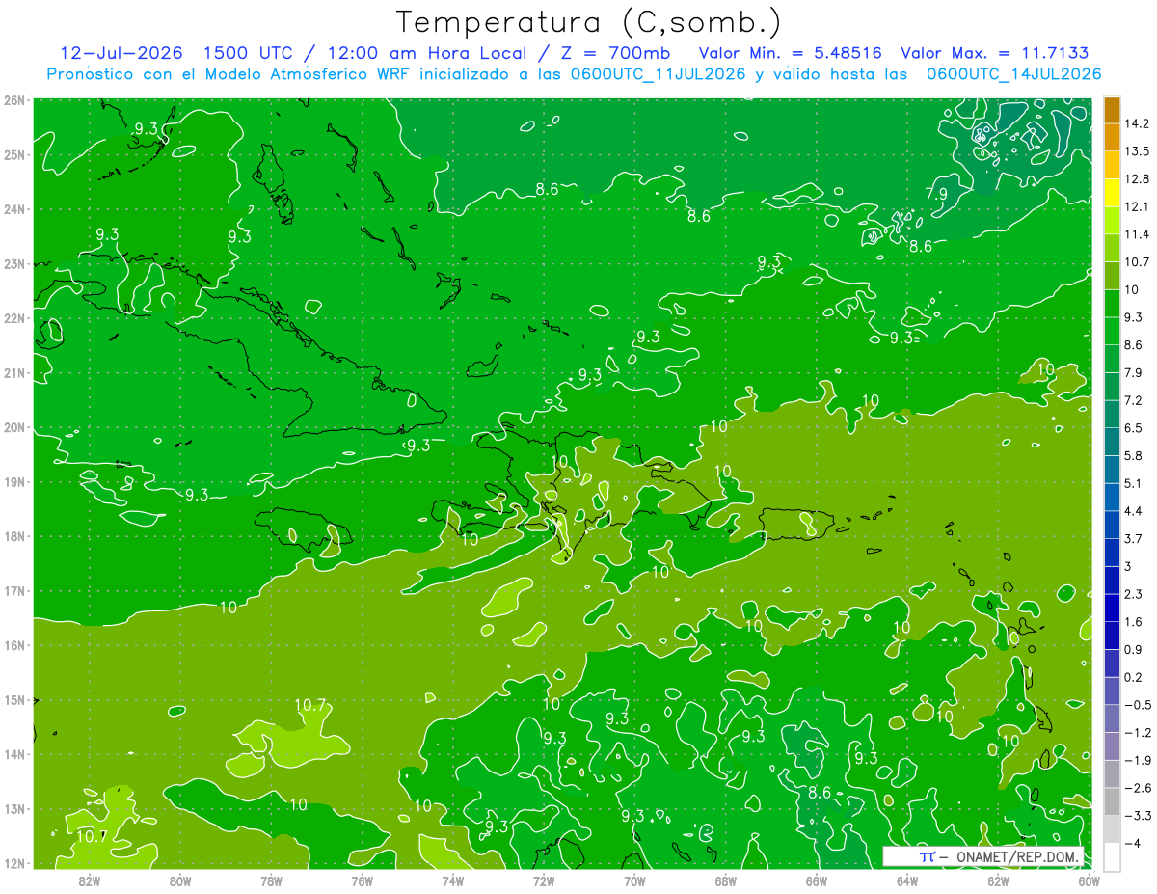Click the "10.7" contour label near 15N 77W
This screenshot has width=1157, height=894.
[310, 705]
